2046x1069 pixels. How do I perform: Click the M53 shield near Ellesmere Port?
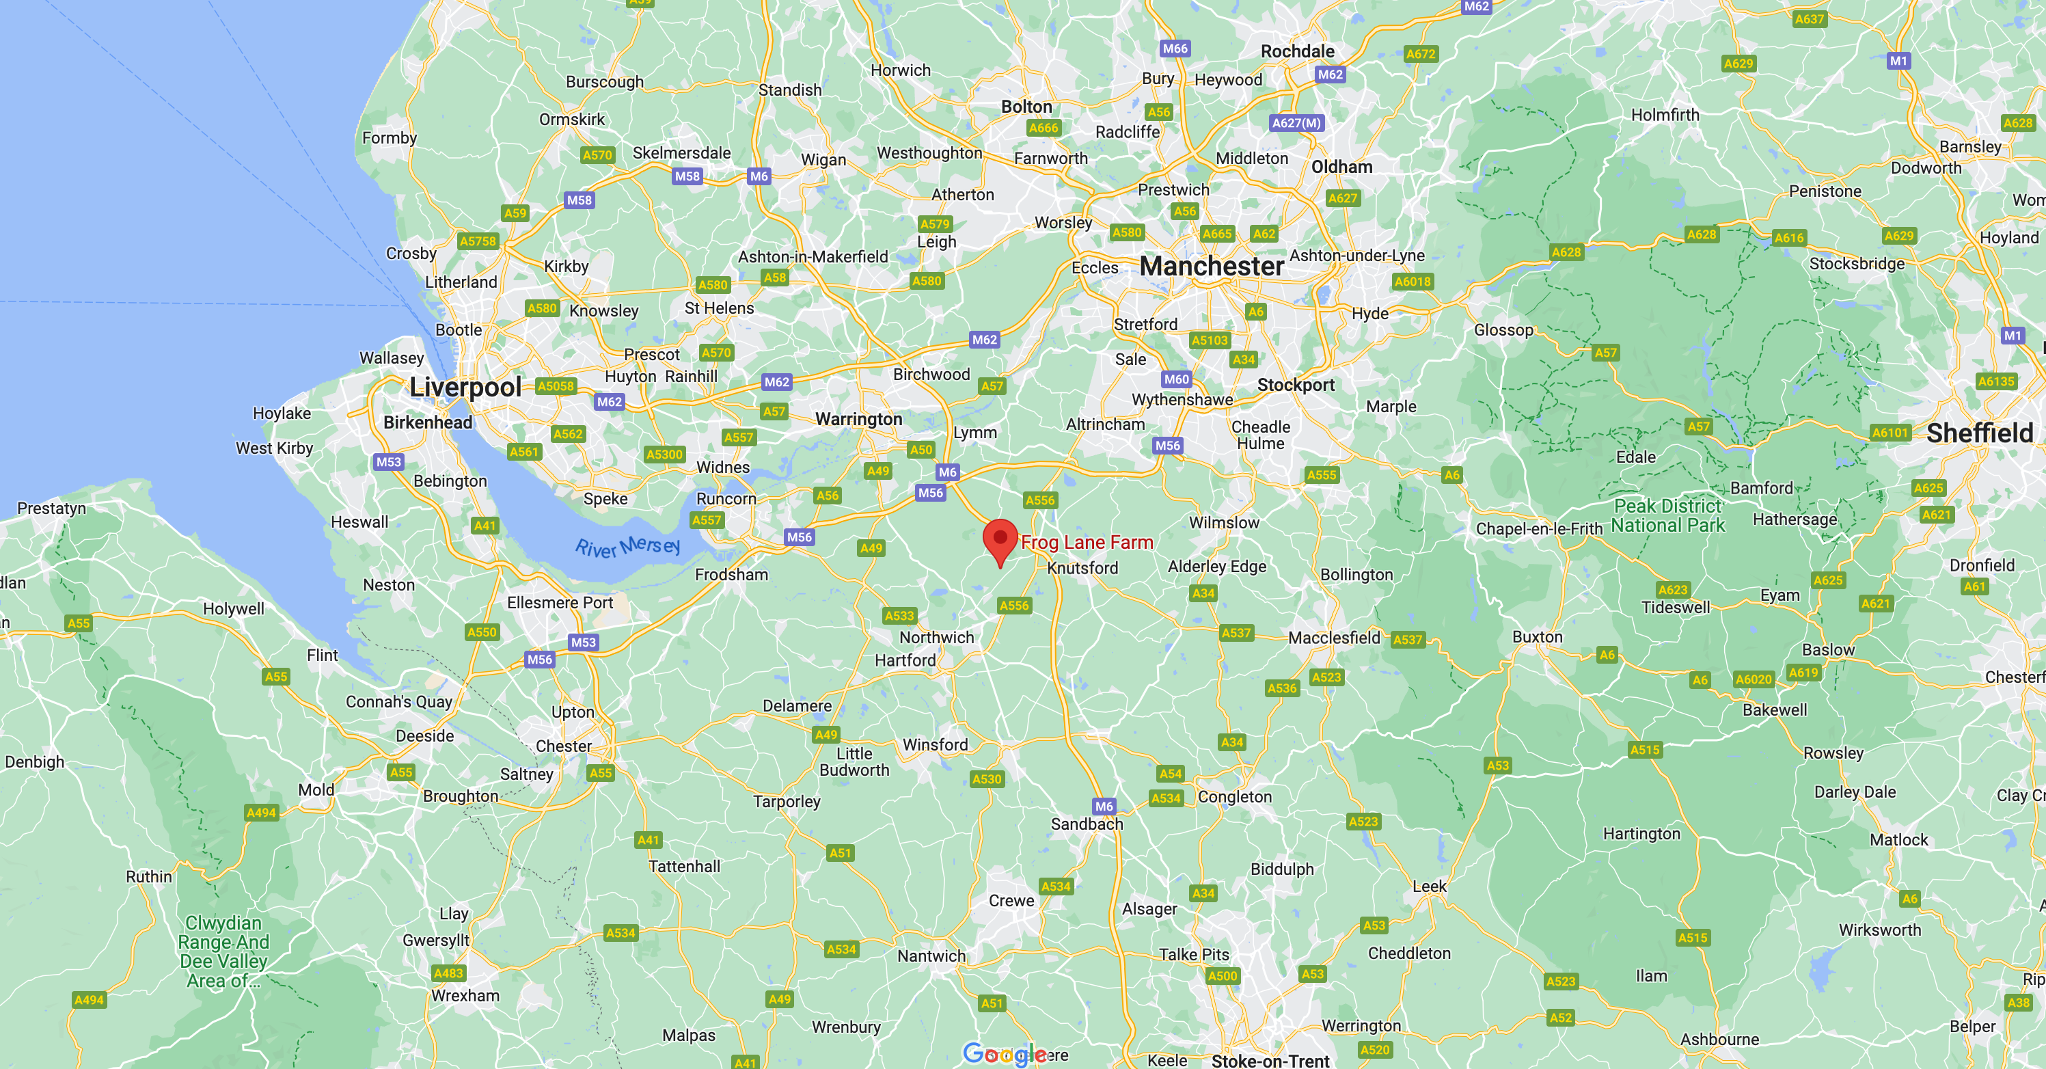[583, 642]
